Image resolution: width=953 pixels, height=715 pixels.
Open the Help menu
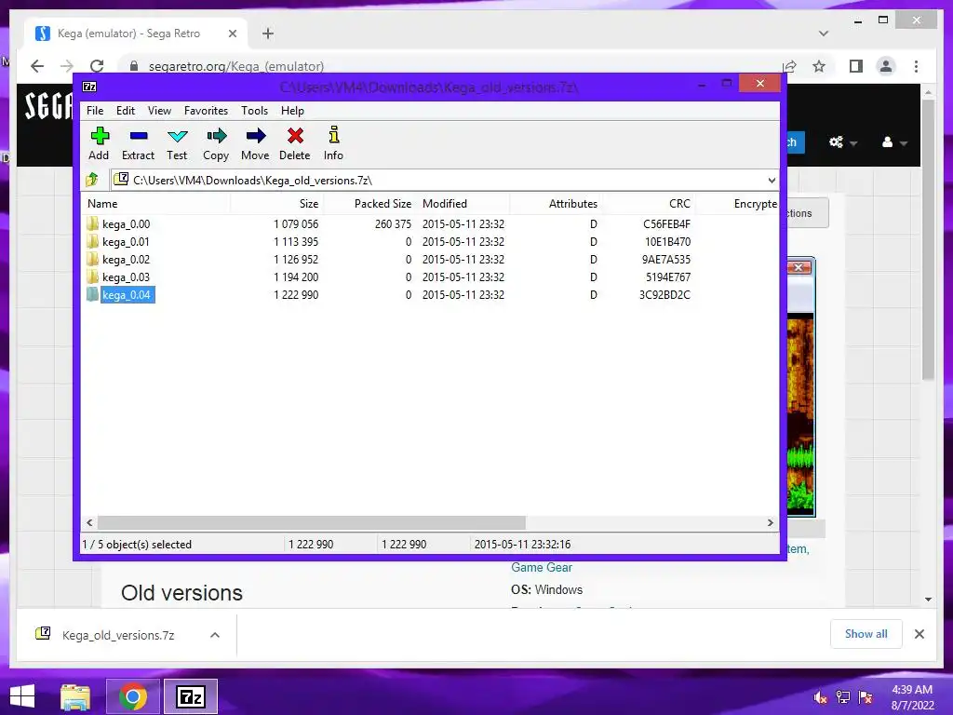pyautogui.click(x=292, y=111)
